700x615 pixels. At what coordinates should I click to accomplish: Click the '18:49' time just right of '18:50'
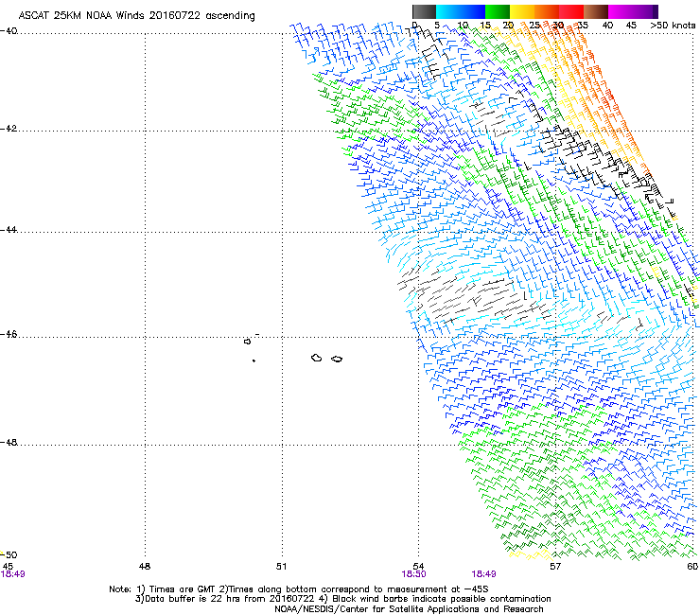(484, 574)
